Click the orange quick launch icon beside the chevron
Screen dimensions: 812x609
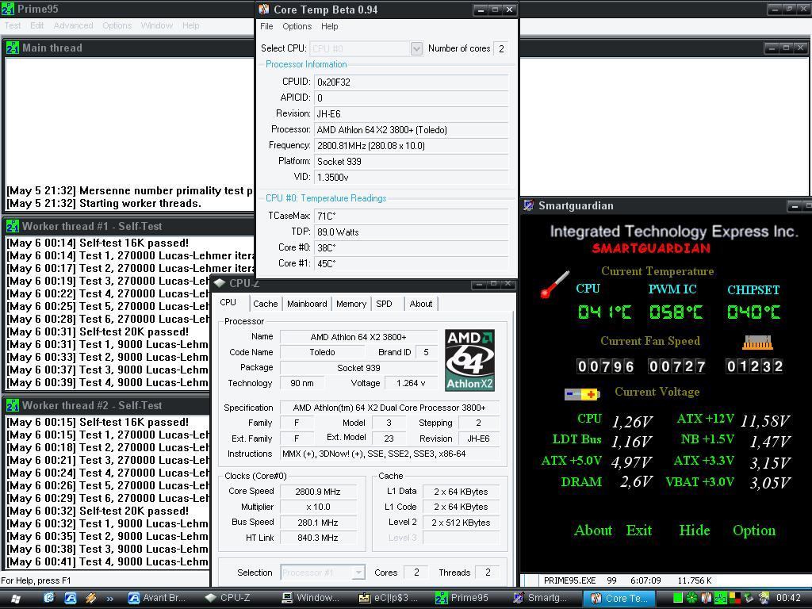92,598
